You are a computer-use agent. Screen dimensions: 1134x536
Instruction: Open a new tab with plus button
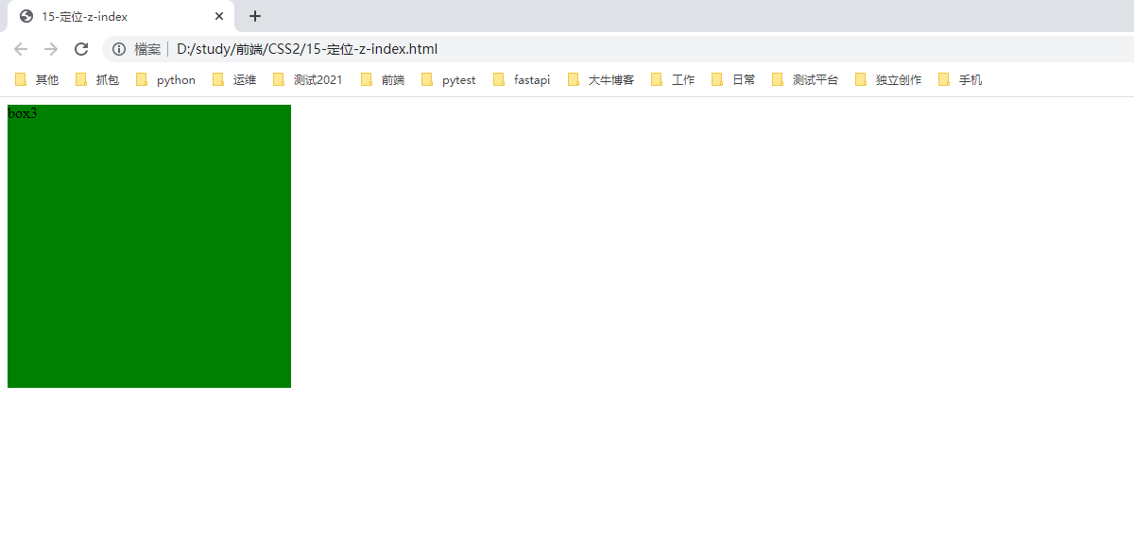point(255,16)
